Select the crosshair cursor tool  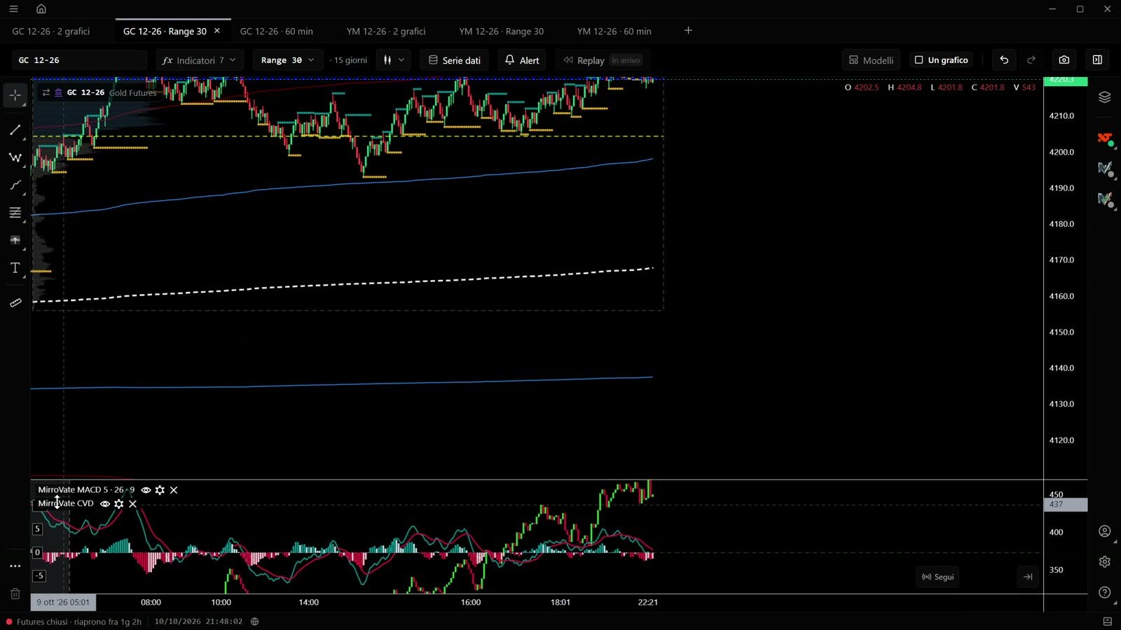point(15,95)
